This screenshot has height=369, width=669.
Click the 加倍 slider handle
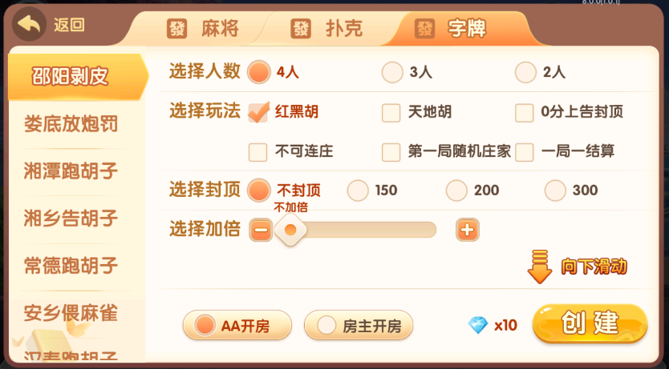pyautogui.click(x=290, y=231)
